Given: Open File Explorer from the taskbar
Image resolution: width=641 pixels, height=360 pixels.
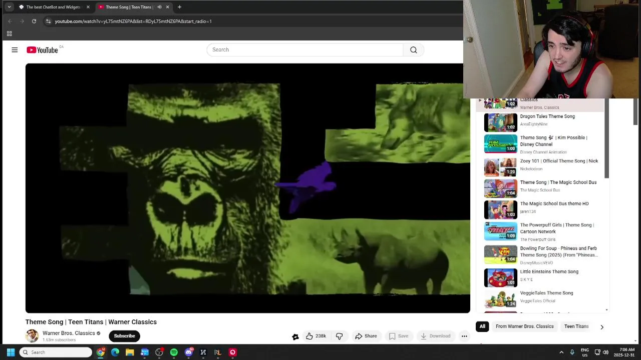Looking at the screenshot, I should pos(130,352).
